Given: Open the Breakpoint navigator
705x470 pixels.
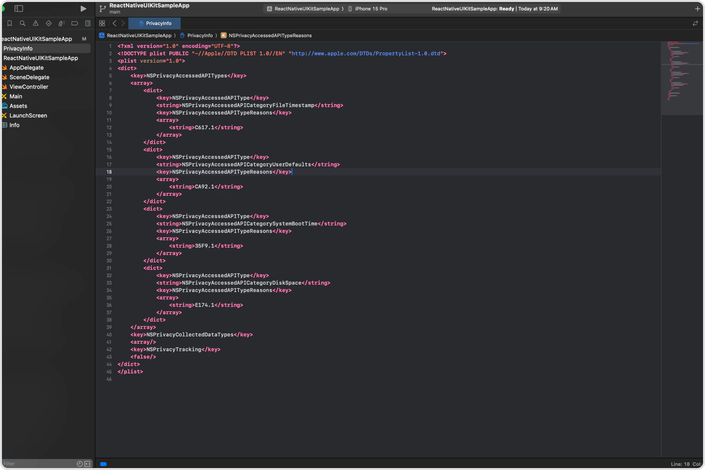Looking at the screenshot, I should tap(74, 23).
